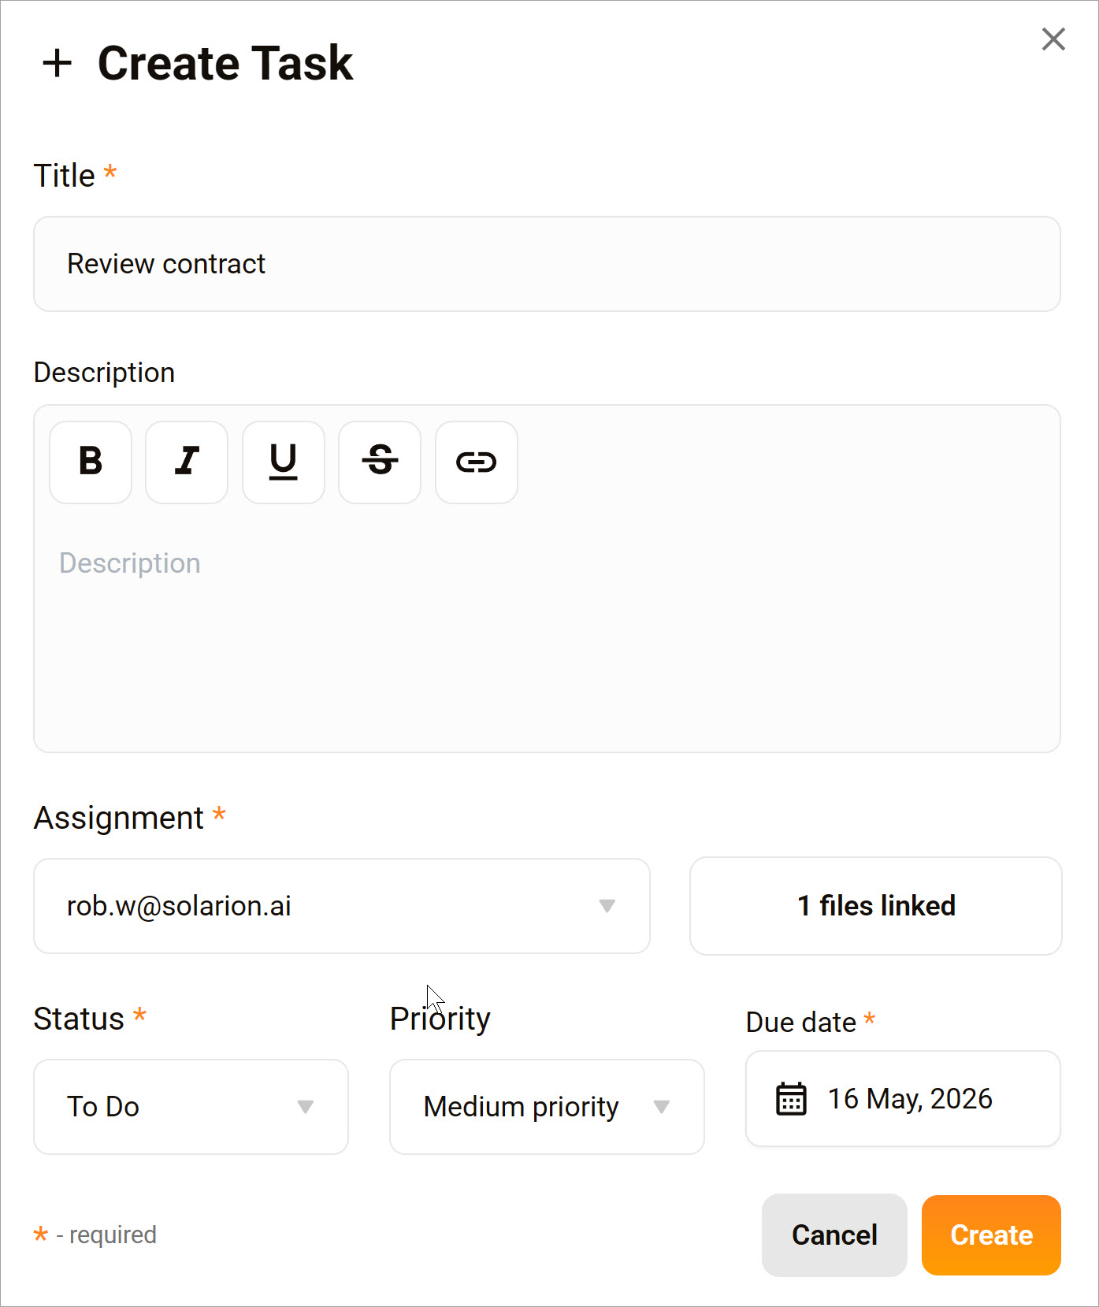Close the Create Task dialog

click(1053, 39)
